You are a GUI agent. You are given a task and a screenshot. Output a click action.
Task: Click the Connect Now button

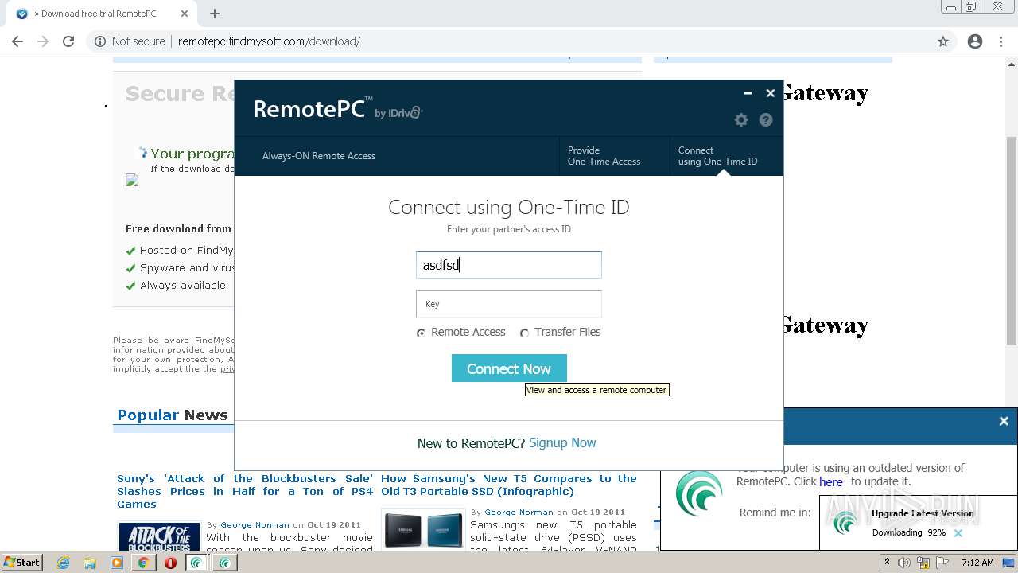[x=509, y=368]
